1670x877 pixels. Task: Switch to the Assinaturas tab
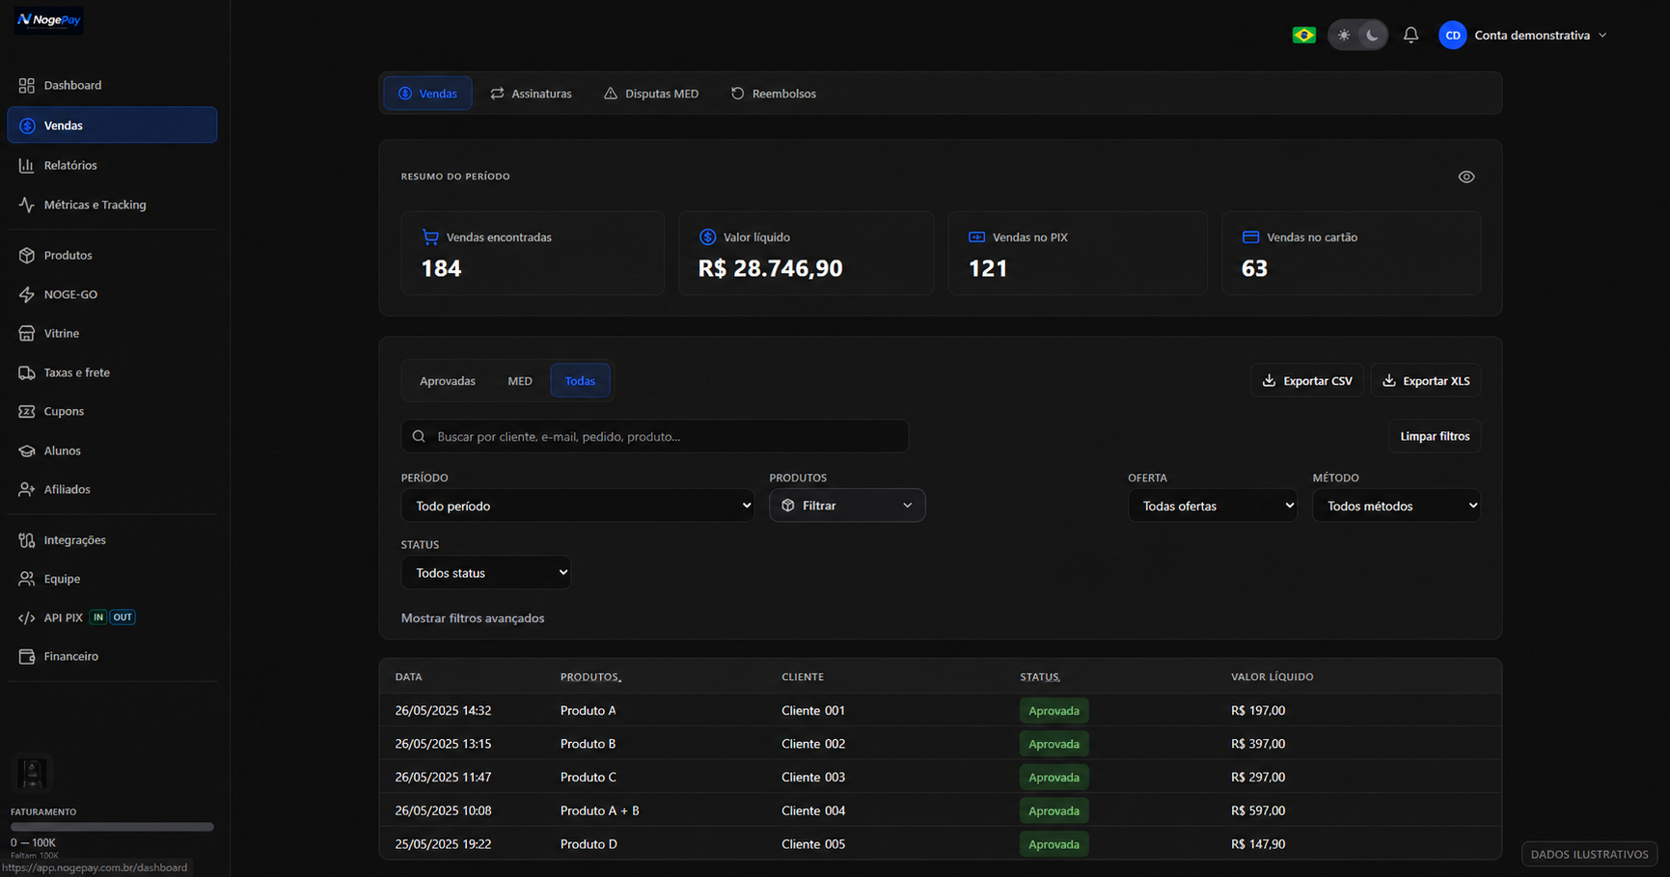[531, 94]
